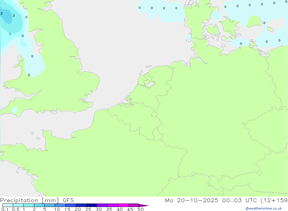The width and height of the screenshot is (288, 211).
Task: Select the 0.1–0.5 mm palest cyan legend swatch
Action: point(8,205)
